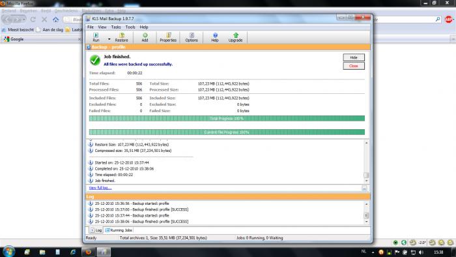
Task: Click the green Firefox status bar add-on icon
Action: pos(395,243)
